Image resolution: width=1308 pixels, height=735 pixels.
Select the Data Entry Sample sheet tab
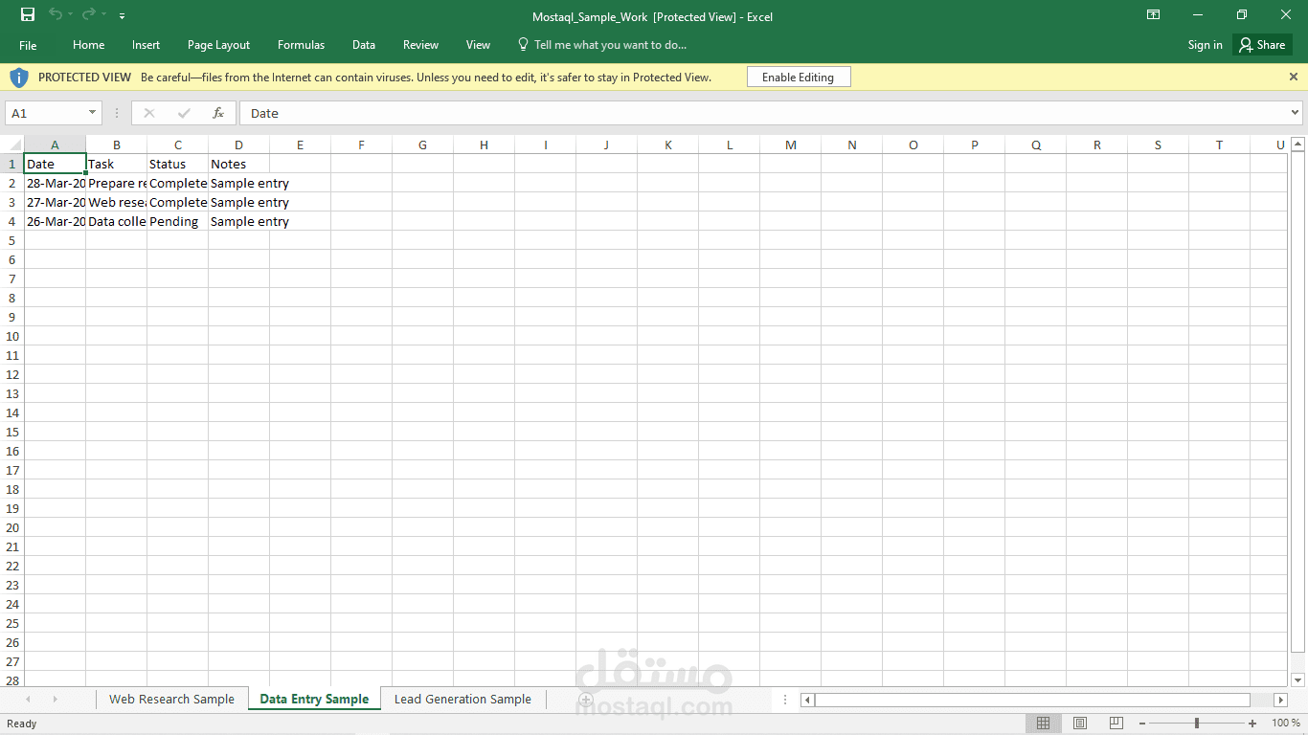click(314, 700)
